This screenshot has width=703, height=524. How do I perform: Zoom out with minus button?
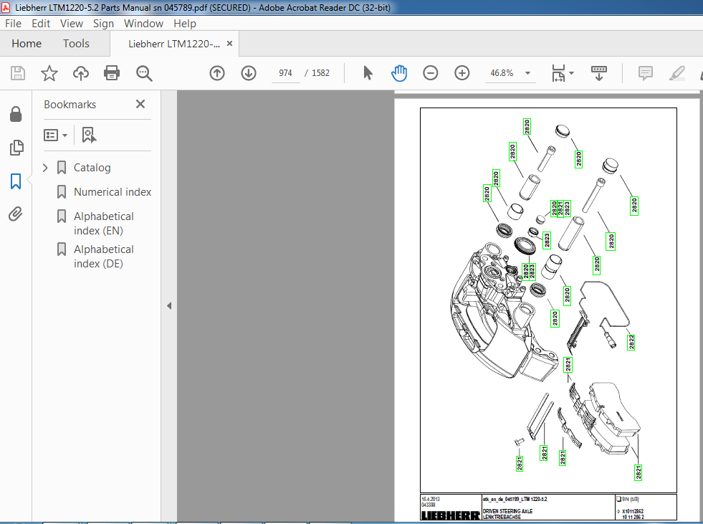point(431,73)
